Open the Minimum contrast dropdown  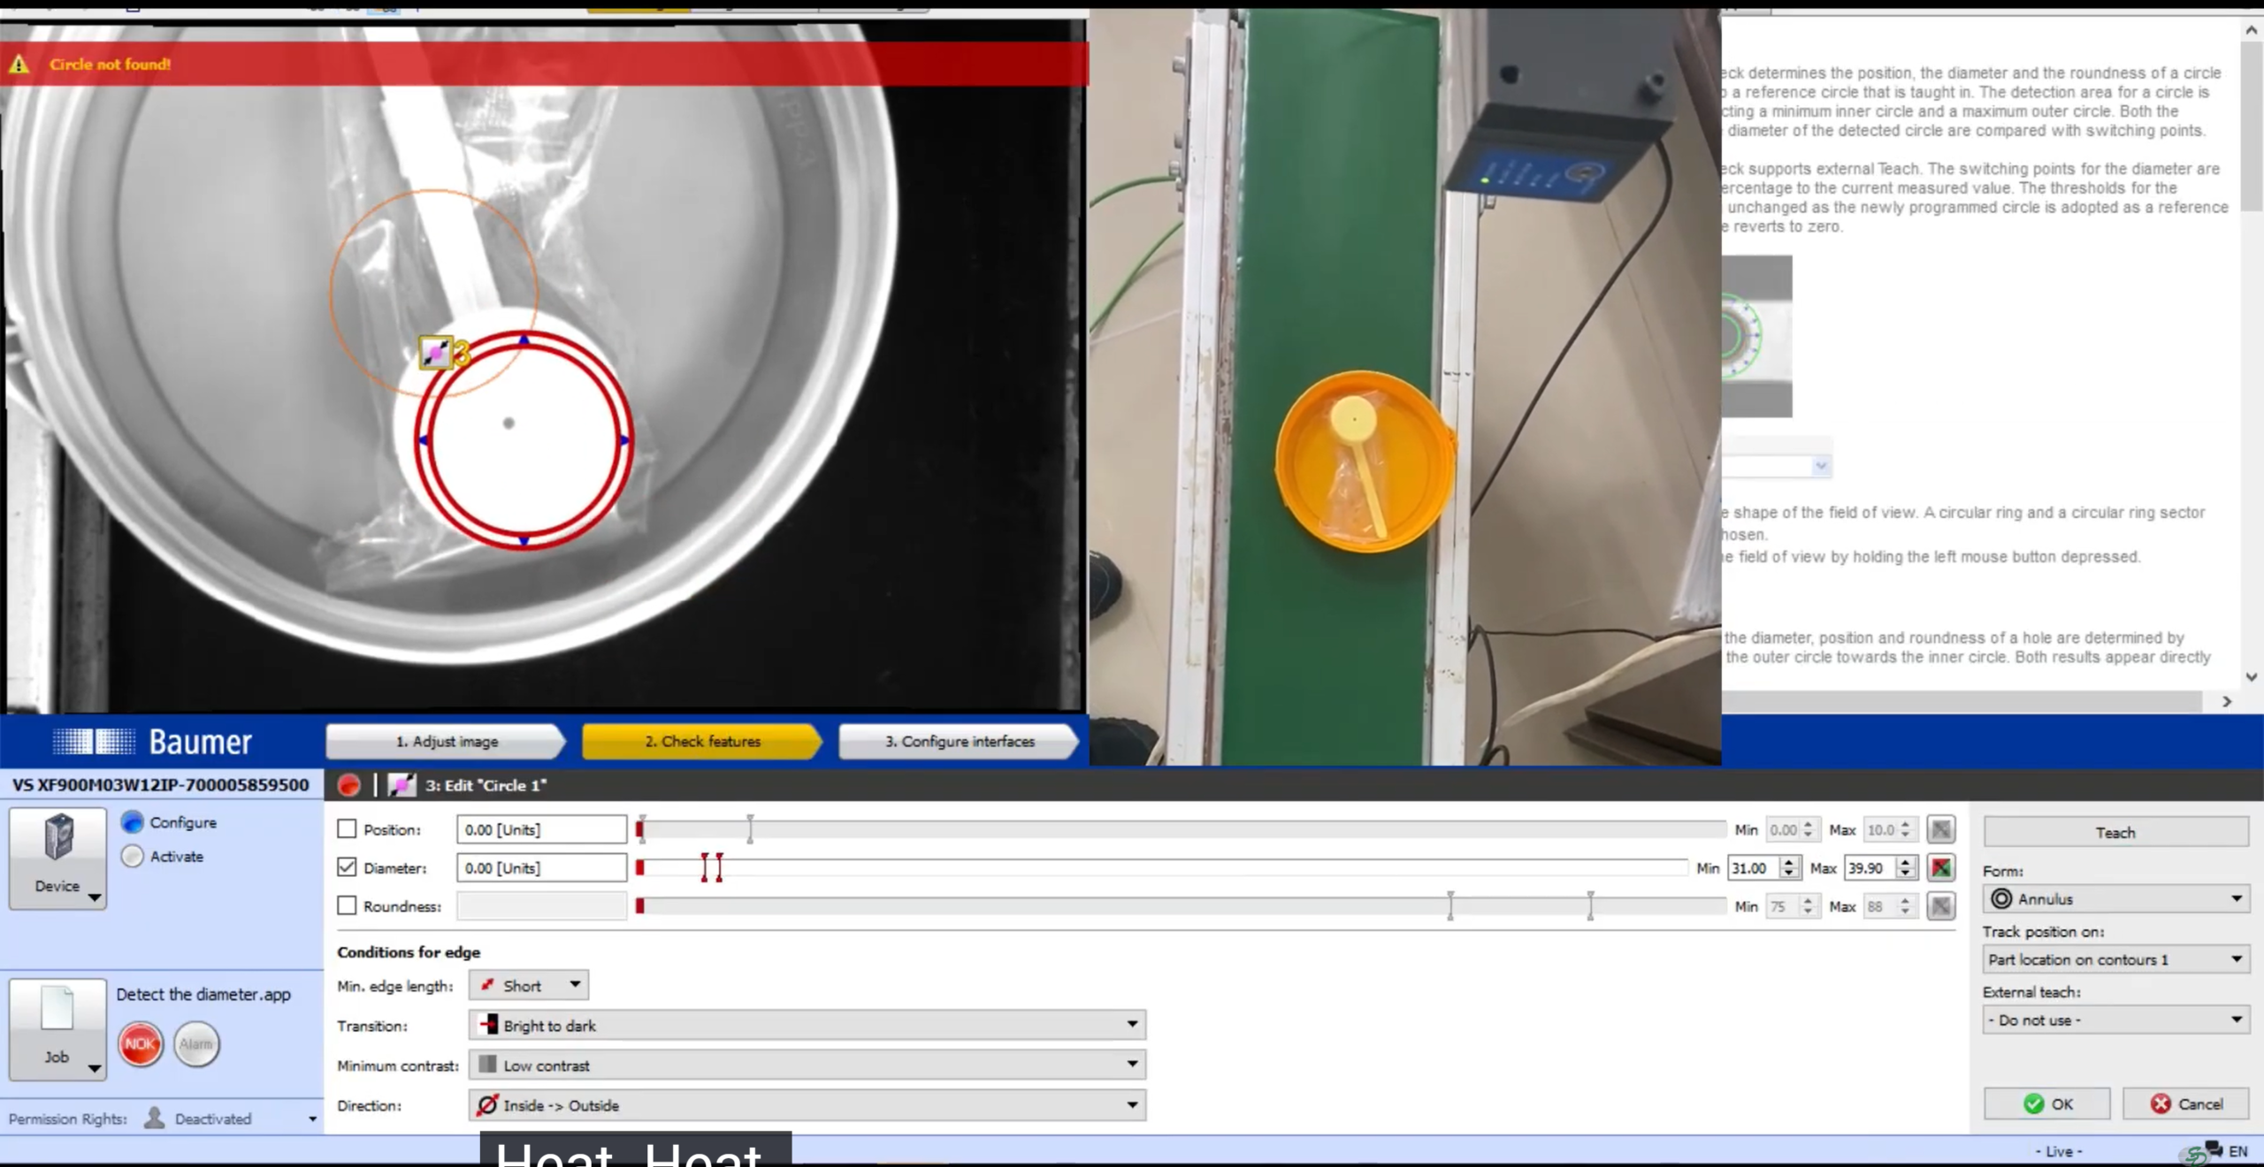(807, 1065)
